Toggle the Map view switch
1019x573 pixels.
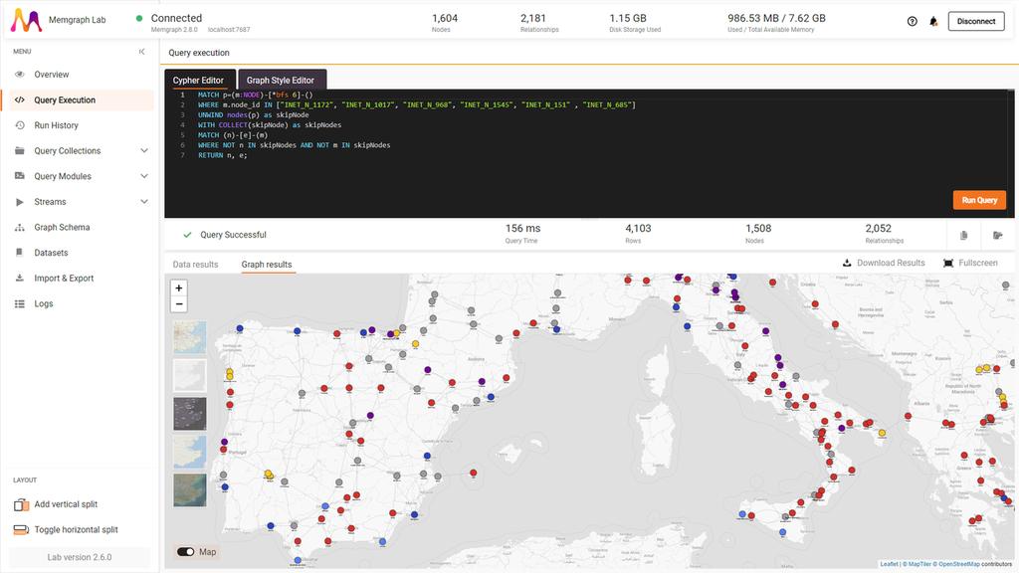[x=186, y=552]
